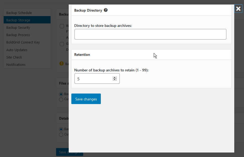
Task: Go to the Backup Security settings
Action: pos(18,27)
